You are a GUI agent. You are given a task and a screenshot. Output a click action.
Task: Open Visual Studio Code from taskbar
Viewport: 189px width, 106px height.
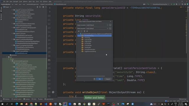(46, 104)
